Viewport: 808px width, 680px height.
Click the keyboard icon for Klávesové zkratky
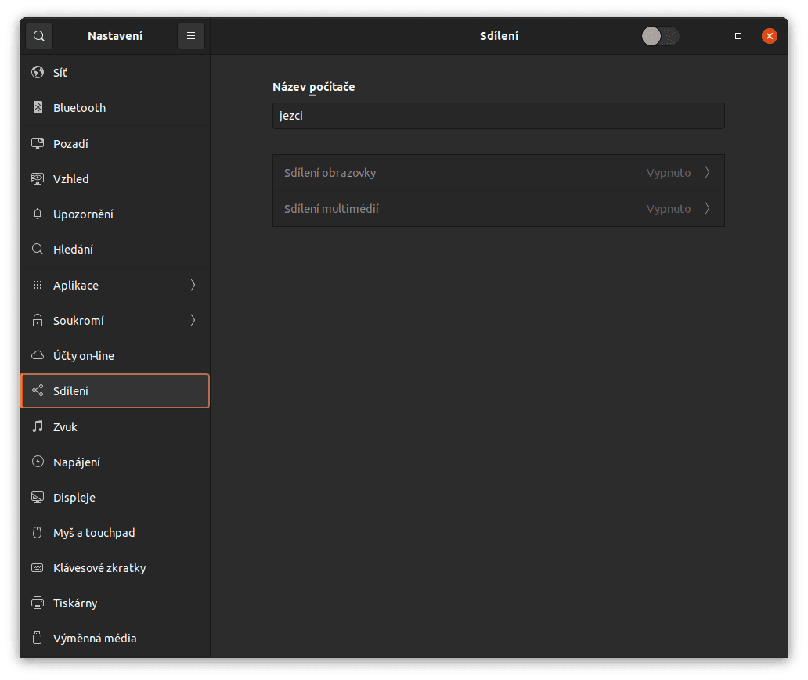(37, 568)
